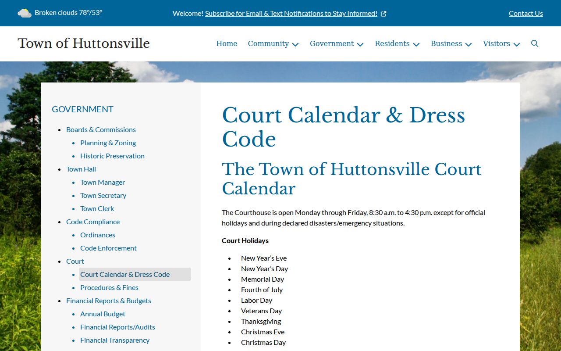Open Financial Transparency sidebar link
Viewport: 561px width, 351px height.
point(115,340)
